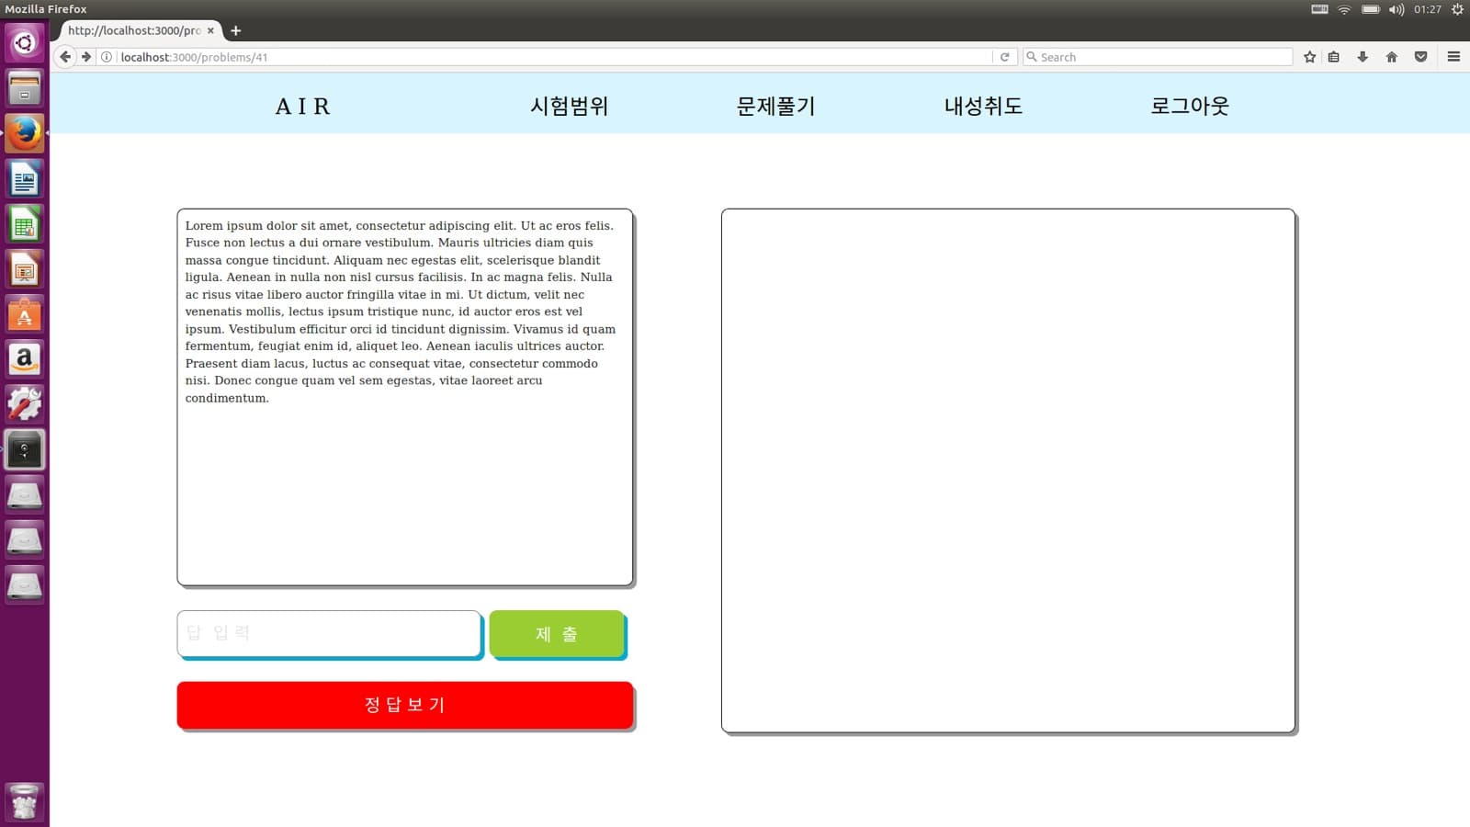Launch LibreOffice Writer from the dock
The height and width of the screenshot is (827, 1470).
click(25, 179)
